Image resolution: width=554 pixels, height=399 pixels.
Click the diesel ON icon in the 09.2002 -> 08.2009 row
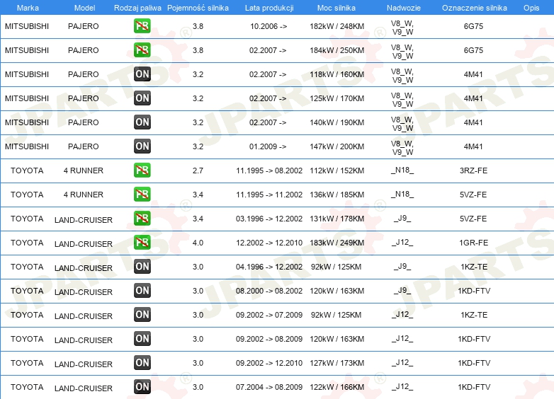[142, 339]
